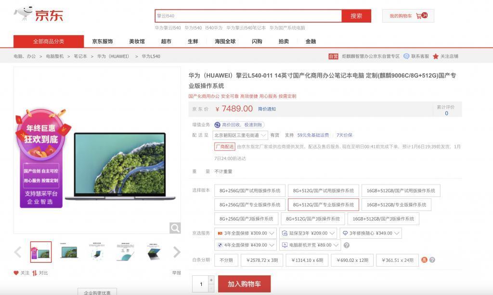Click 举报 report link
493x295 pixels.
pos(176,273)
